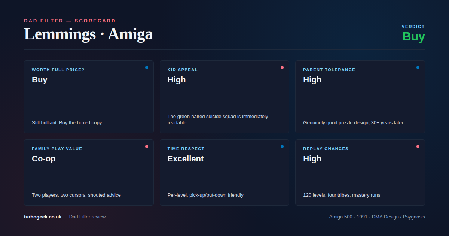Click the pink dot on Kid Appeal card
This screenshot has height=236, width=449.
click(x=282, y=67)
